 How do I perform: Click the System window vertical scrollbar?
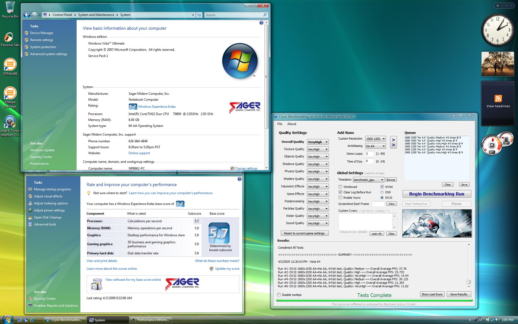pyautogui.click(x=266, y=95)
